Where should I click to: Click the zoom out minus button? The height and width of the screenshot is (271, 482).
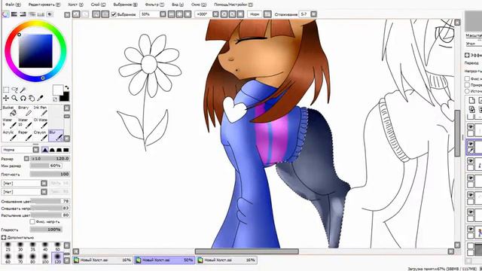pyautogui.click(x=171, y=14)
